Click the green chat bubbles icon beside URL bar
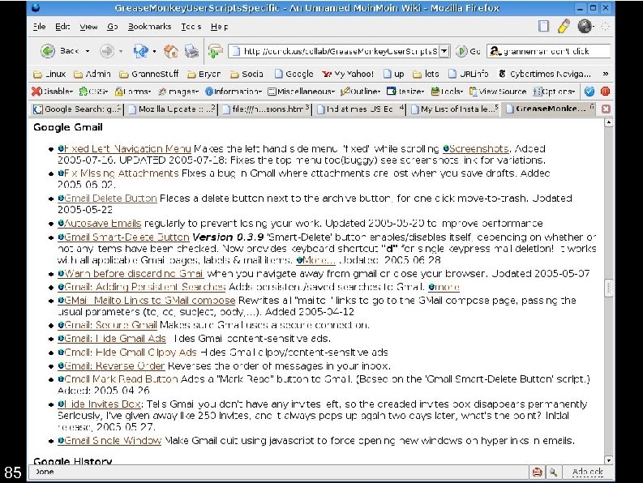The image size is (643, 483). (216, 51)
